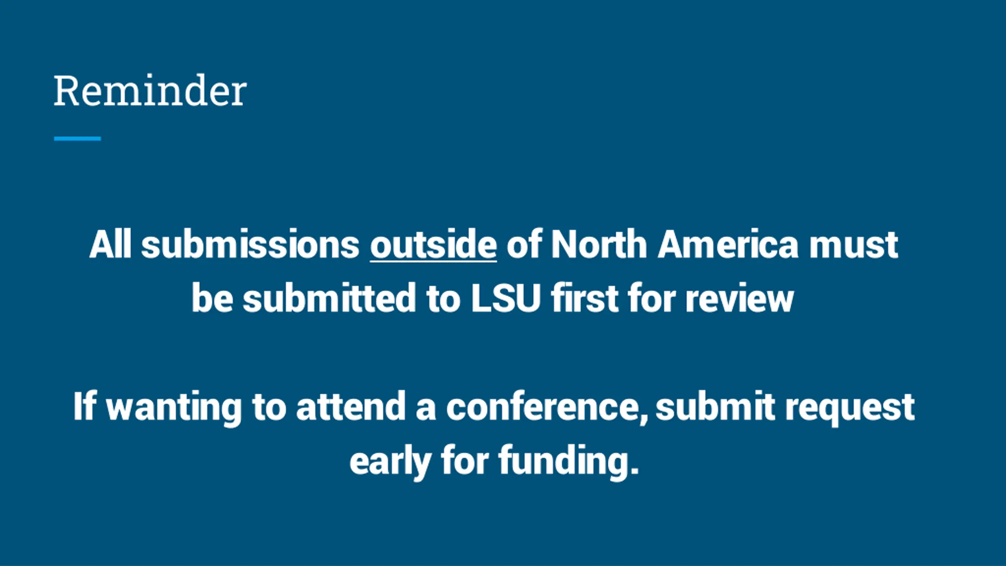Click the word America
The width and height of the screenshot is (1006, 566).
pos(729,244)
